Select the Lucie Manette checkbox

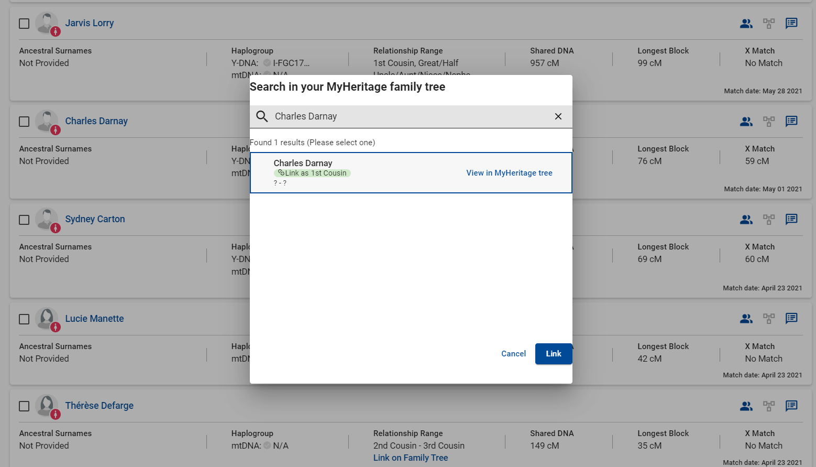pos(24,319)
